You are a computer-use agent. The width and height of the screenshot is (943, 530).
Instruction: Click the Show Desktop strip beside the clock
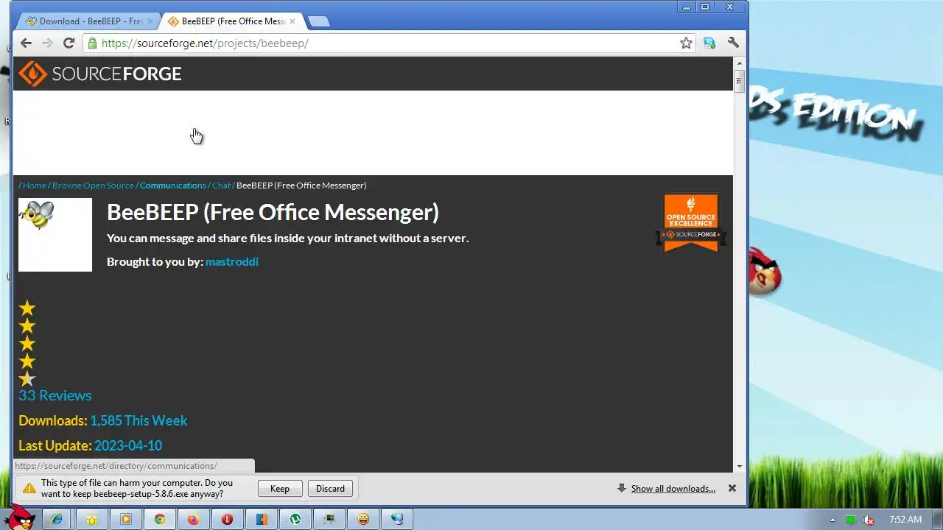pyautogui.click(x=938, y=519)
